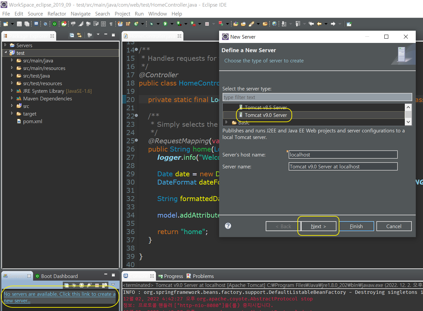The image size is (423, 311).
Task: Click the Open Type folder icon in toolbar
Action: (x=236, y=24)
